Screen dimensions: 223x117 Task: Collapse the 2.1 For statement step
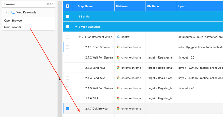click(80, 37)
